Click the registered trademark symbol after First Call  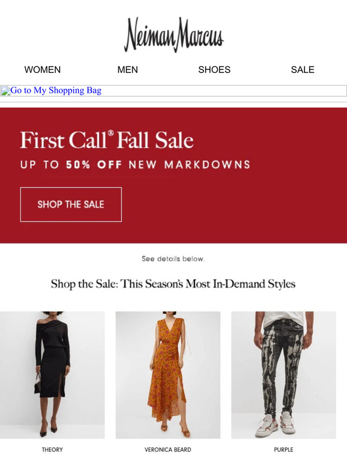111,133
